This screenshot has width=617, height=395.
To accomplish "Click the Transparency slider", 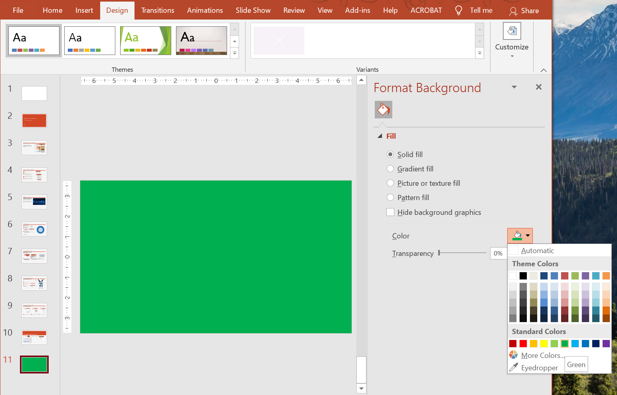I will pyautogui.click(x=462, y=253).
